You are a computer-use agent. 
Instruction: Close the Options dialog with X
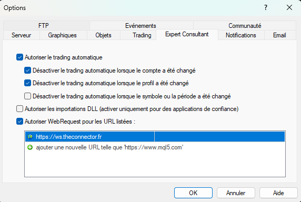pos(289,8)
